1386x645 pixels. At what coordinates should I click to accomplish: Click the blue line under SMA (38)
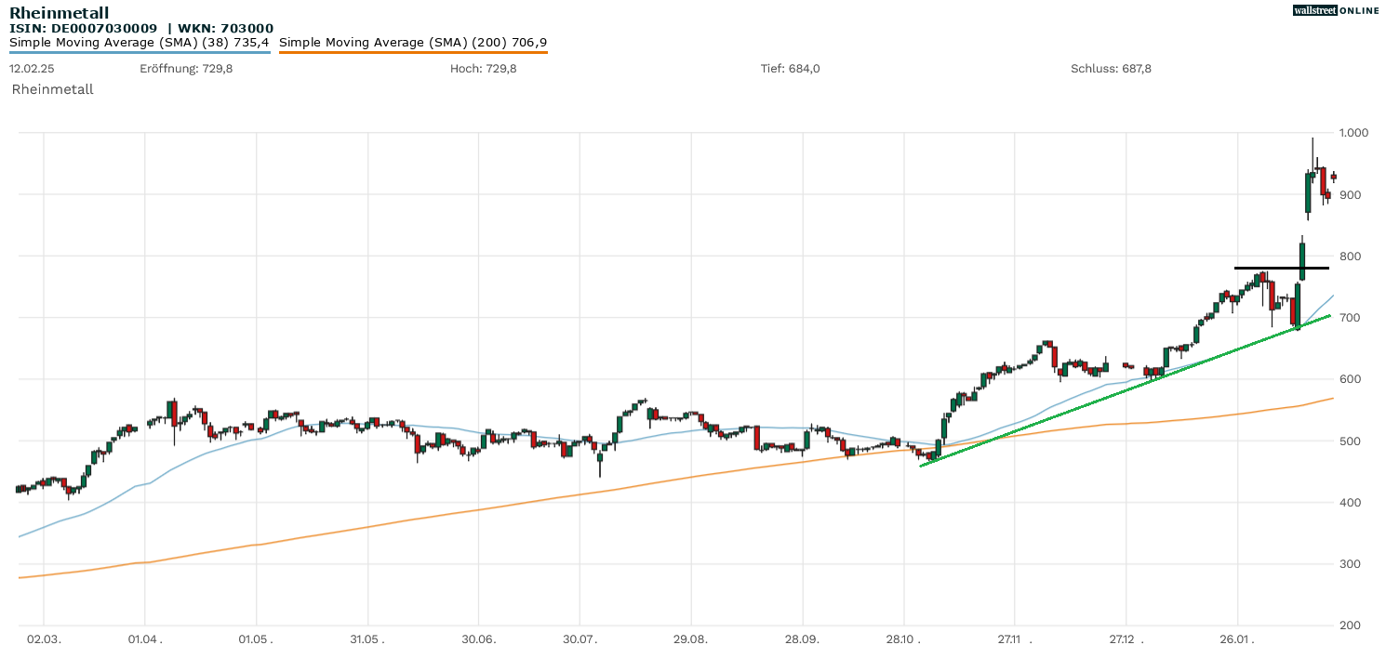[x=140, y=52]
